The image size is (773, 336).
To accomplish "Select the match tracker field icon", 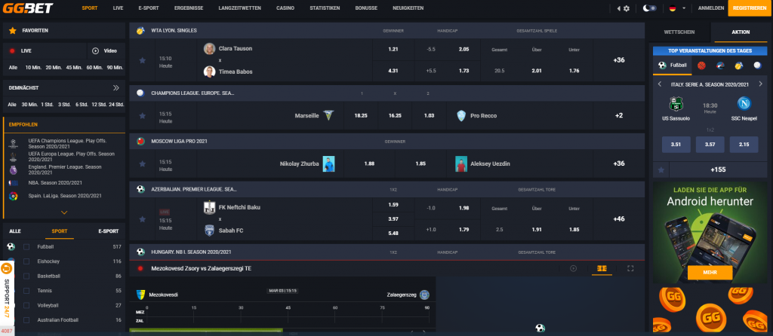I will 602,269.
